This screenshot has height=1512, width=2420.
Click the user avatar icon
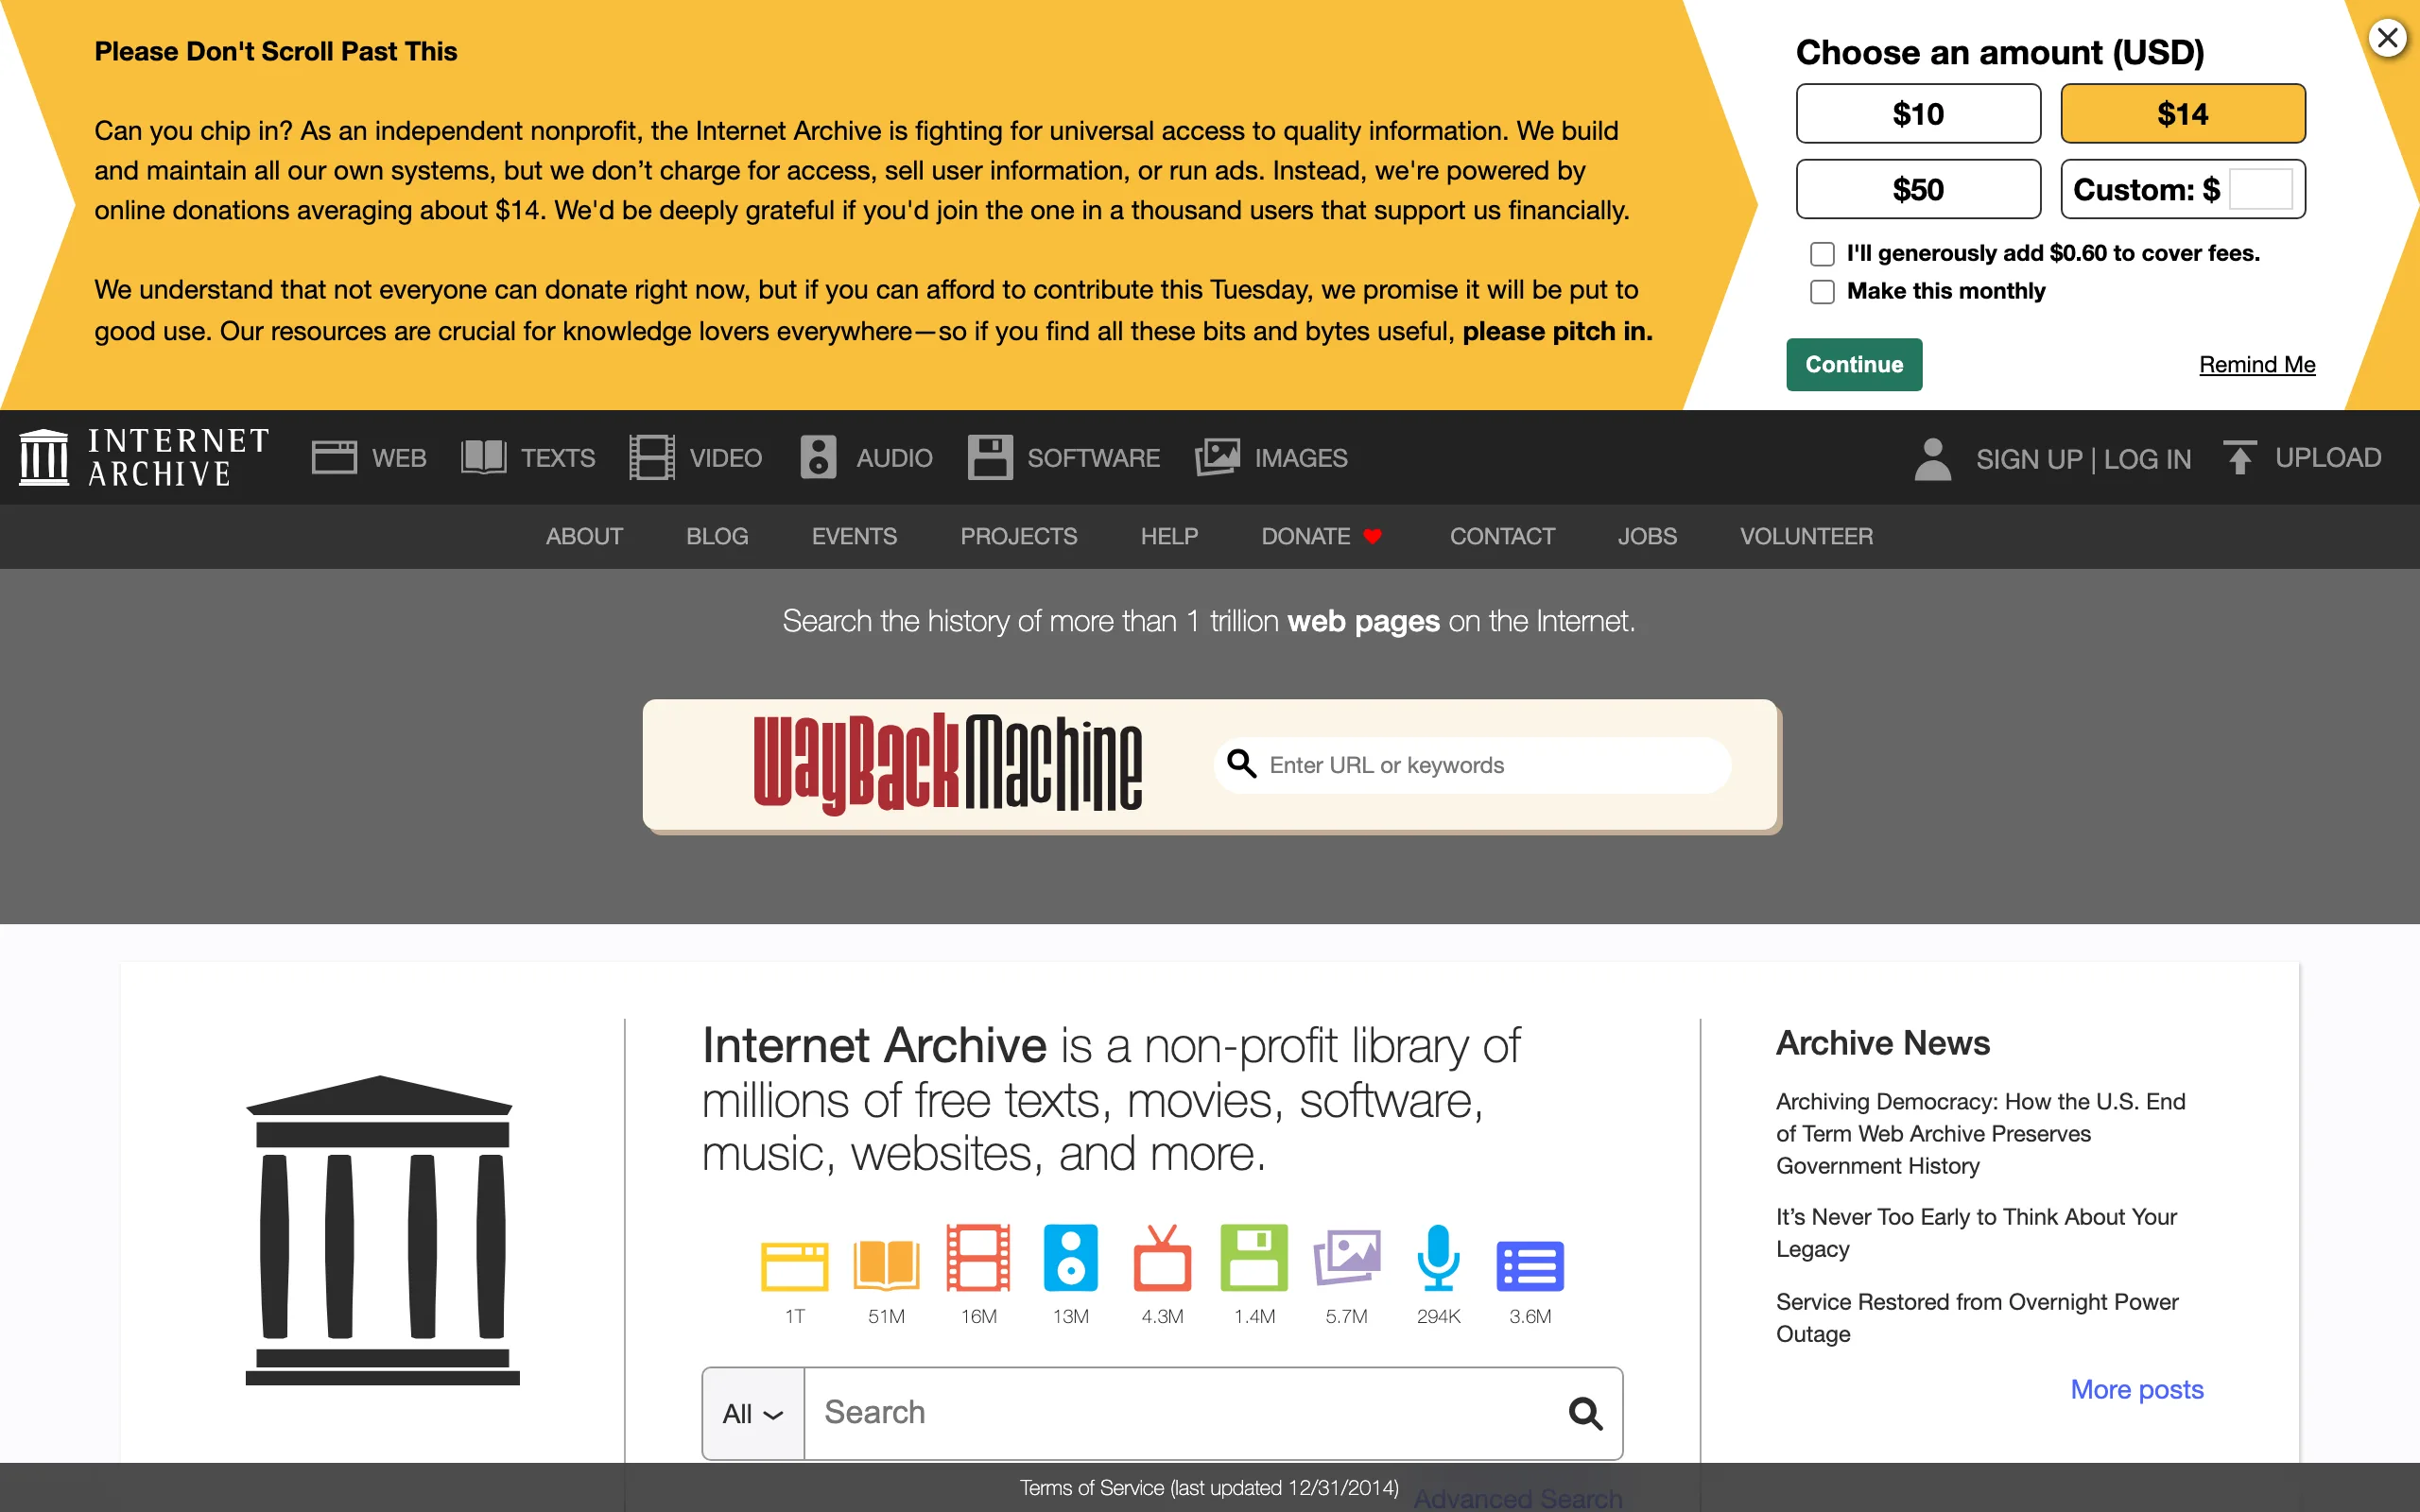click(1932, 459)
